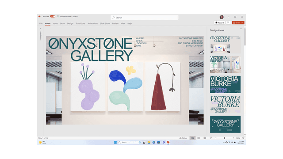283x159 pixels.
Task: Select the ONYXSTONE GALLERY slide title
Action: pos(91,49)
